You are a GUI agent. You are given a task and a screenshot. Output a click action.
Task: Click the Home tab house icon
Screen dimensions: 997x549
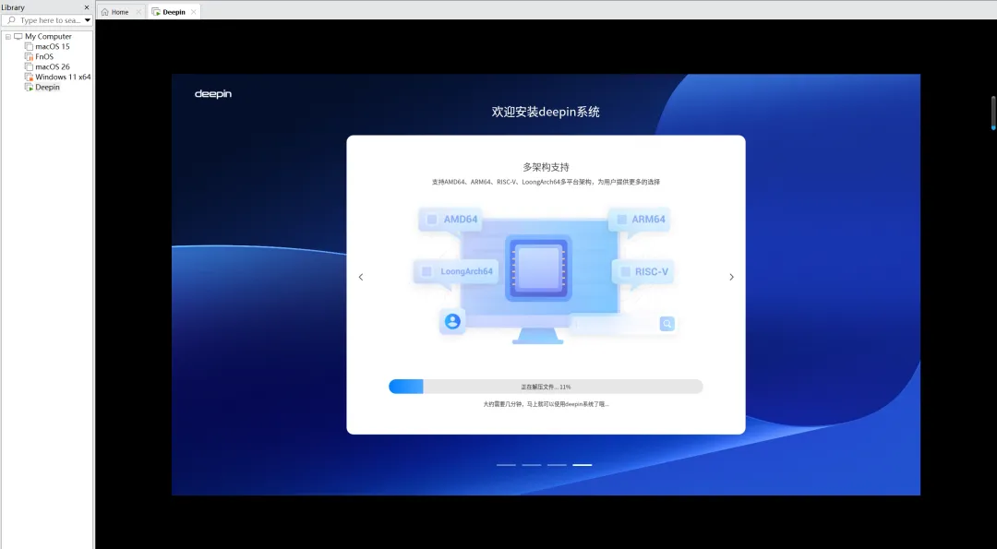coord(105,11)
